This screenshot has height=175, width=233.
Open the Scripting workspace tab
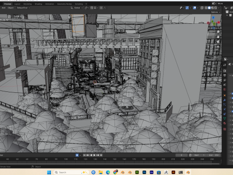79,4
